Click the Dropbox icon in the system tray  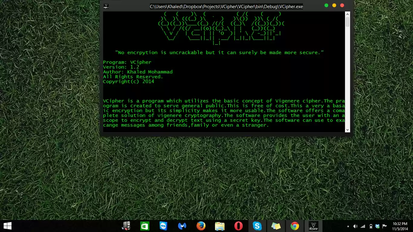377,226
